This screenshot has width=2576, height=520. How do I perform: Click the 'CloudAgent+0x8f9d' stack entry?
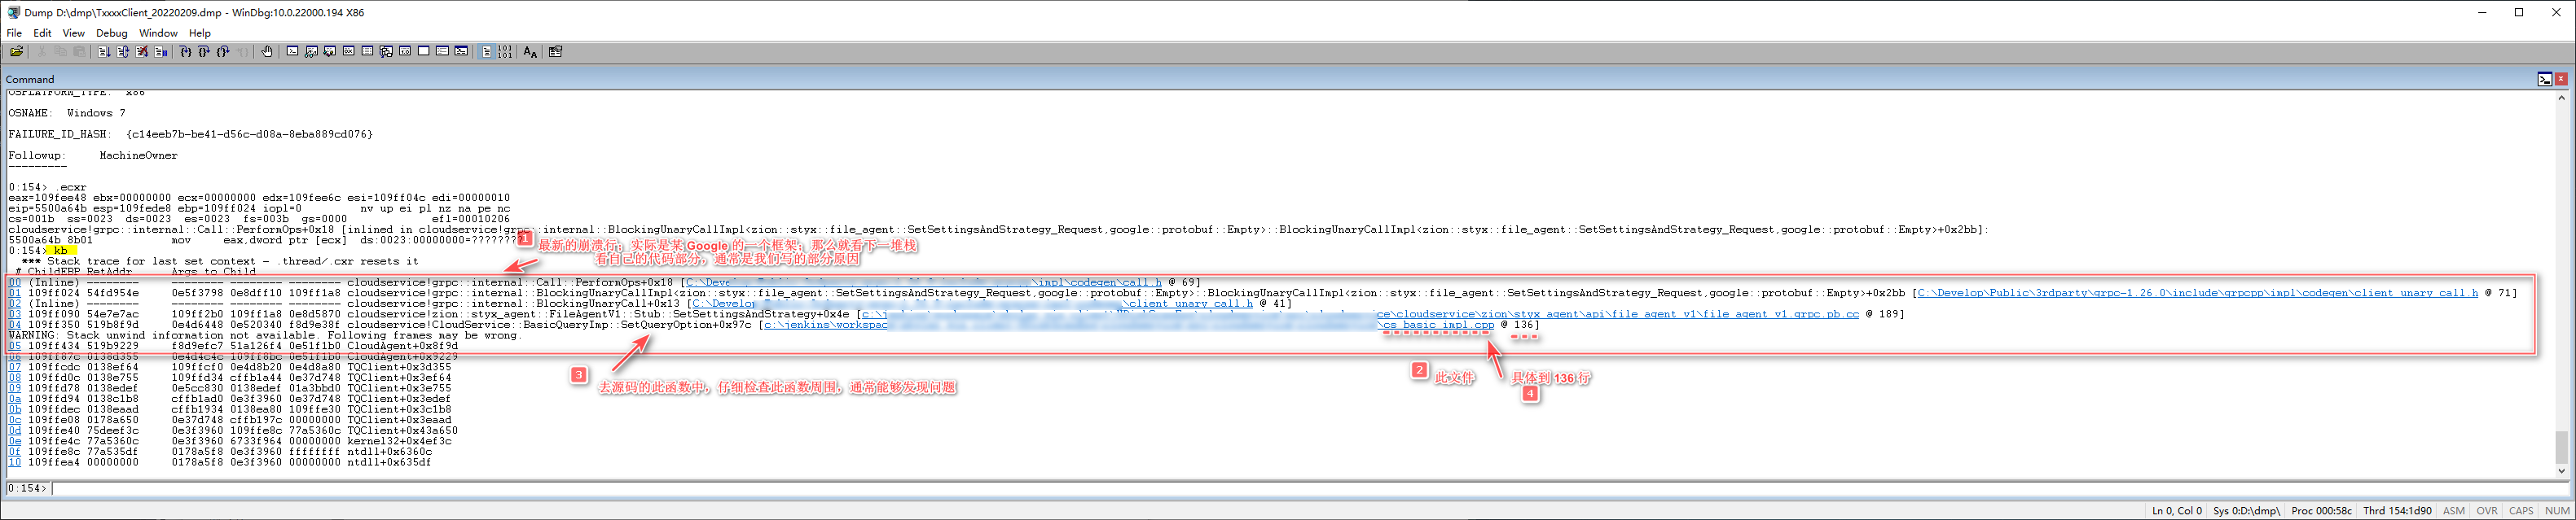(x=402, y=347)
